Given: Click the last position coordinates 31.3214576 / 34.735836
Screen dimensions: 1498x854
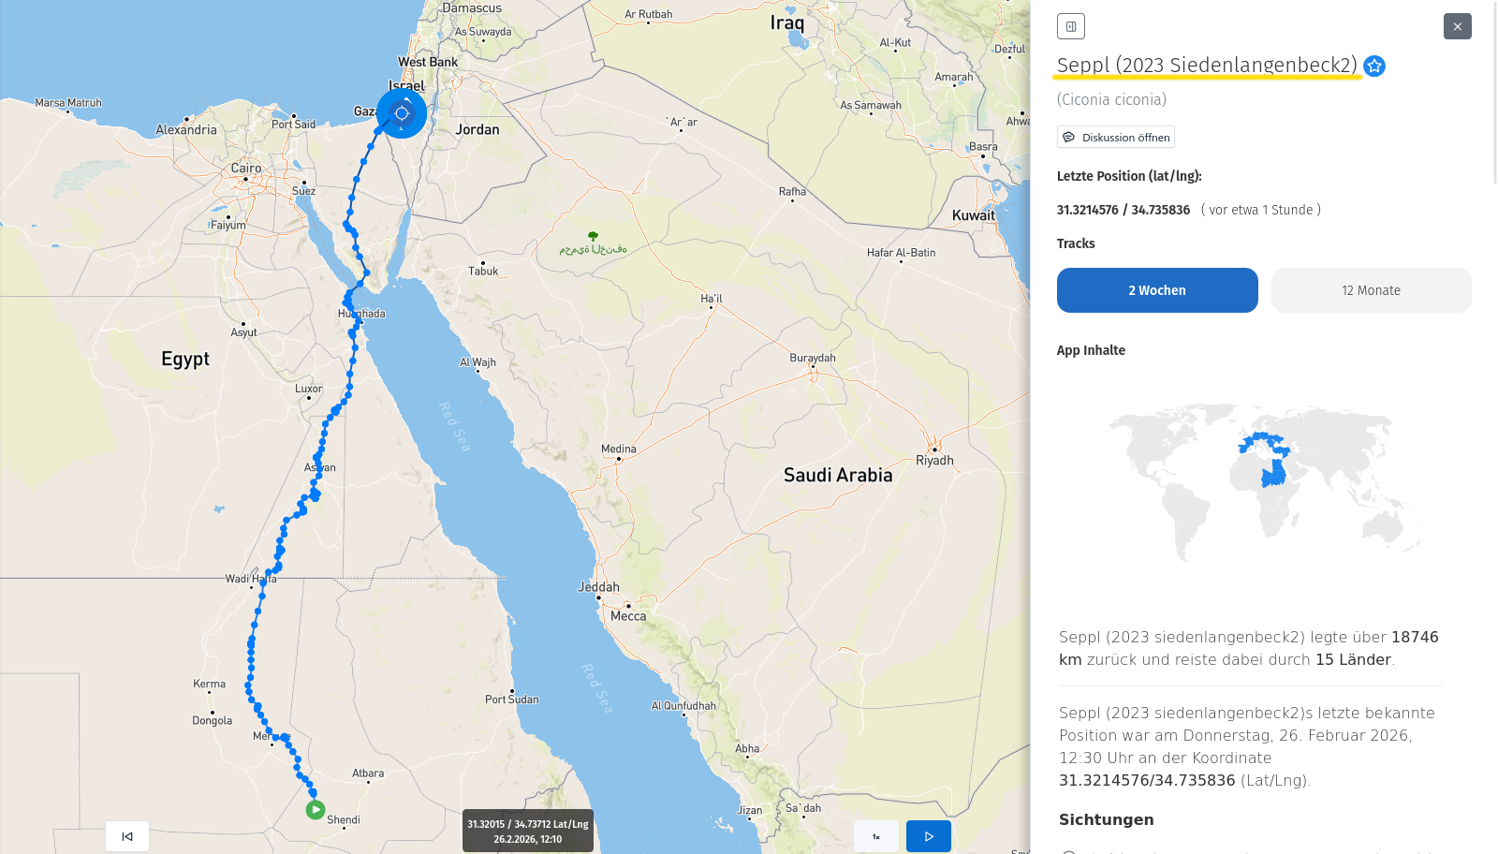Looking at the screenshot, I should [1123, 210].
